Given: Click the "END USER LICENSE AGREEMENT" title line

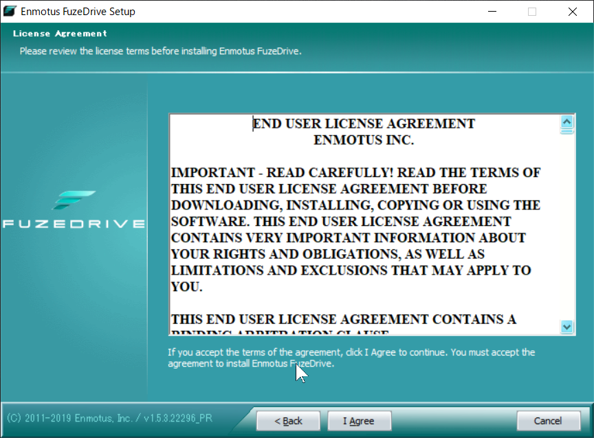Looking at the screenshot, I should [x=364, y=124].
